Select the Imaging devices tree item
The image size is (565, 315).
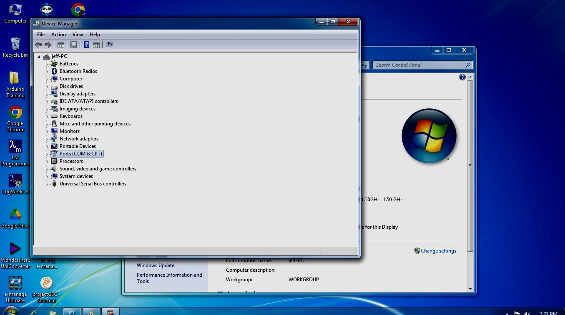78,109
